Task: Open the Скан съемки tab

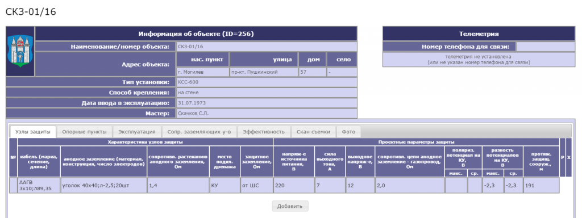Action: coord(314,132)
